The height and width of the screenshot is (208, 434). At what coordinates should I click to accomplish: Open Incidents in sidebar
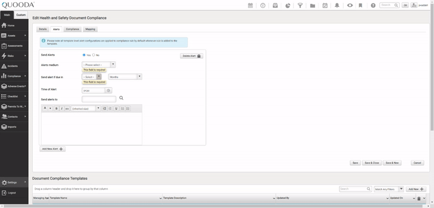14,66
